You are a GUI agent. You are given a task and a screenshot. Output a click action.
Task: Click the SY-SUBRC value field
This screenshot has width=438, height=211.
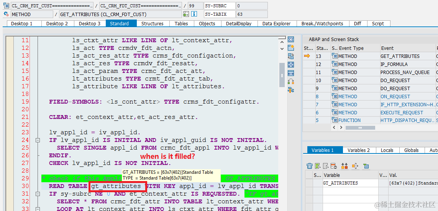(252, 6)
